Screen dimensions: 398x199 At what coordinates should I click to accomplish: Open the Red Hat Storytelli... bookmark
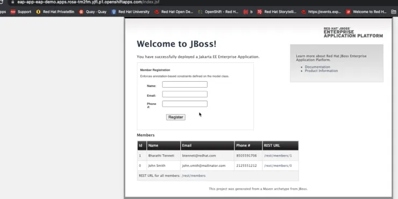276,12
